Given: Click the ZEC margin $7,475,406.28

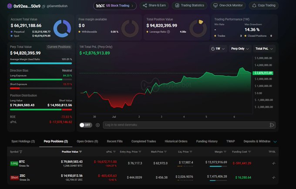Looking at the screenshot, I should pos(217,176).
